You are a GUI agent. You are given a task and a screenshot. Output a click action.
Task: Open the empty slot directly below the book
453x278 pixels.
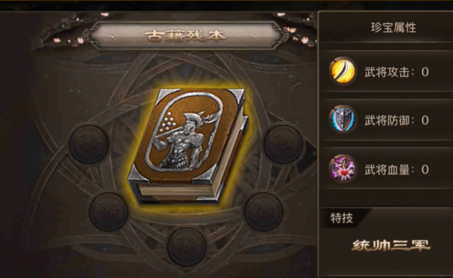pos(187,247)
